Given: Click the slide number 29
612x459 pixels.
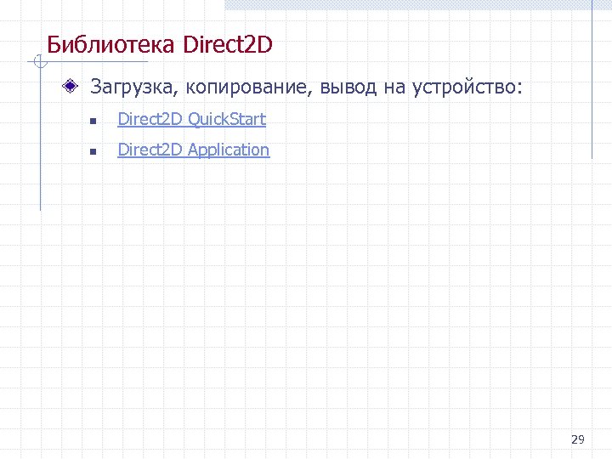Looking at the screenshot, I should pos(578,439).
